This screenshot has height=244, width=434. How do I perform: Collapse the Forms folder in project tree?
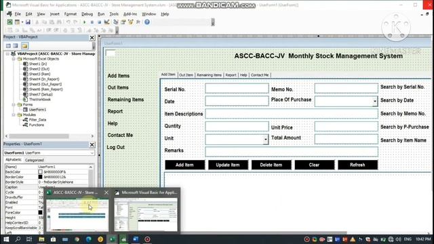[x=14, y=104]
